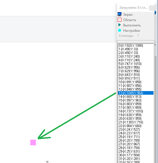This screenshot has height=163, width=158.
Task: Select list entry 0-(X:1920;Y:1080)
Action: pos(136,46)
